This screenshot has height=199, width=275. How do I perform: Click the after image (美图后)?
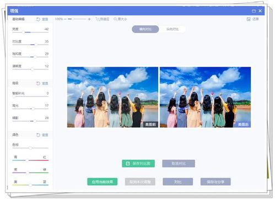pyautogui.click(x=206, y=97)
